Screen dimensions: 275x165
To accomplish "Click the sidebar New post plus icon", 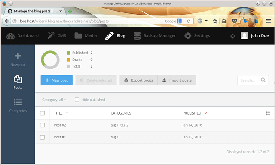I will point(18,56).
